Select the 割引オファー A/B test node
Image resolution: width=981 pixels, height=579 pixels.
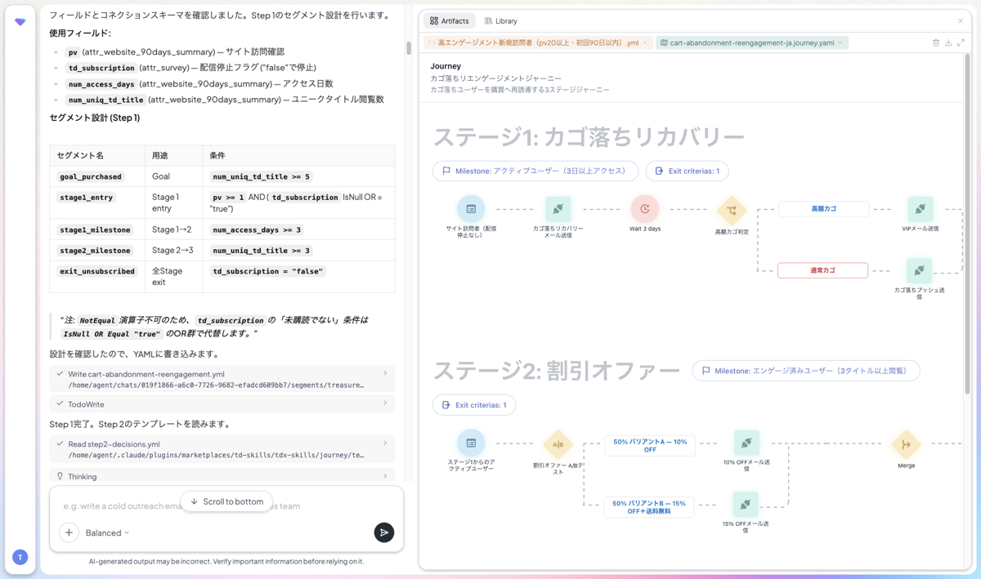(x=558, y=444)
